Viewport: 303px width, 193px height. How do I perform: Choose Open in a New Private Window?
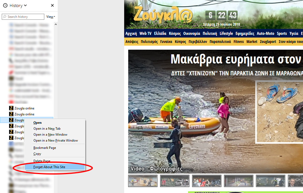(x=55, y=140)
